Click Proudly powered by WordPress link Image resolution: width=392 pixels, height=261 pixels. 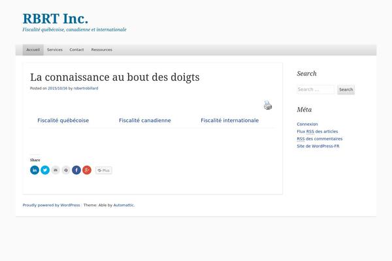coord(51,205)
